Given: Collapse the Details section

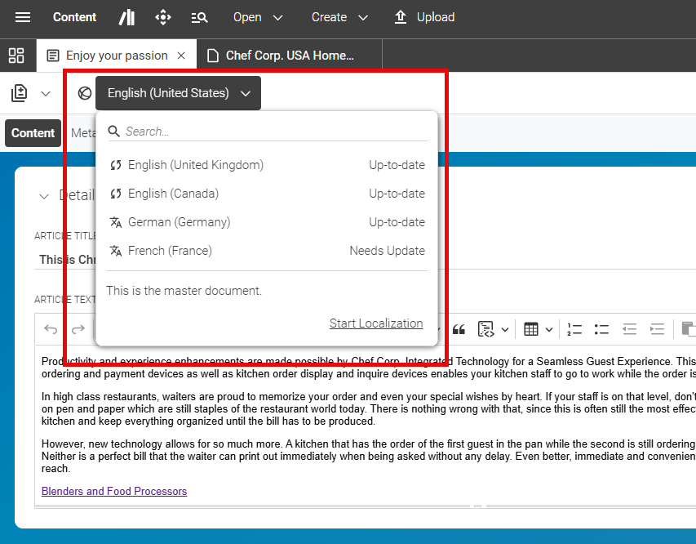Looking at the screenshot, I should click(x=44, y=196).
